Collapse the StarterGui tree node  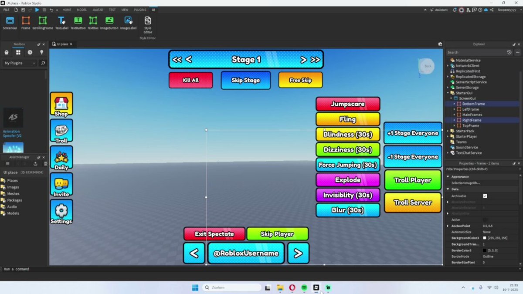tap(448, 93)
